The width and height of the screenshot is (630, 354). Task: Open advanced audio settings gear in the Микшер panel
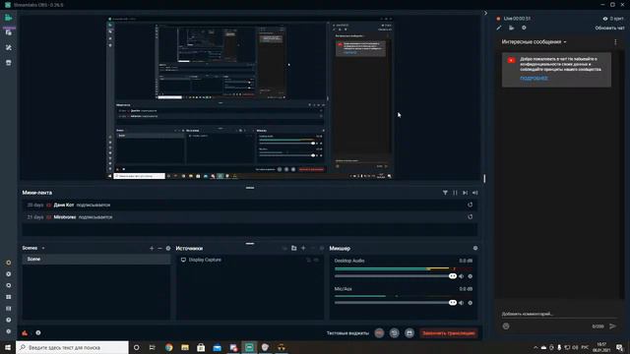[475, 249]
